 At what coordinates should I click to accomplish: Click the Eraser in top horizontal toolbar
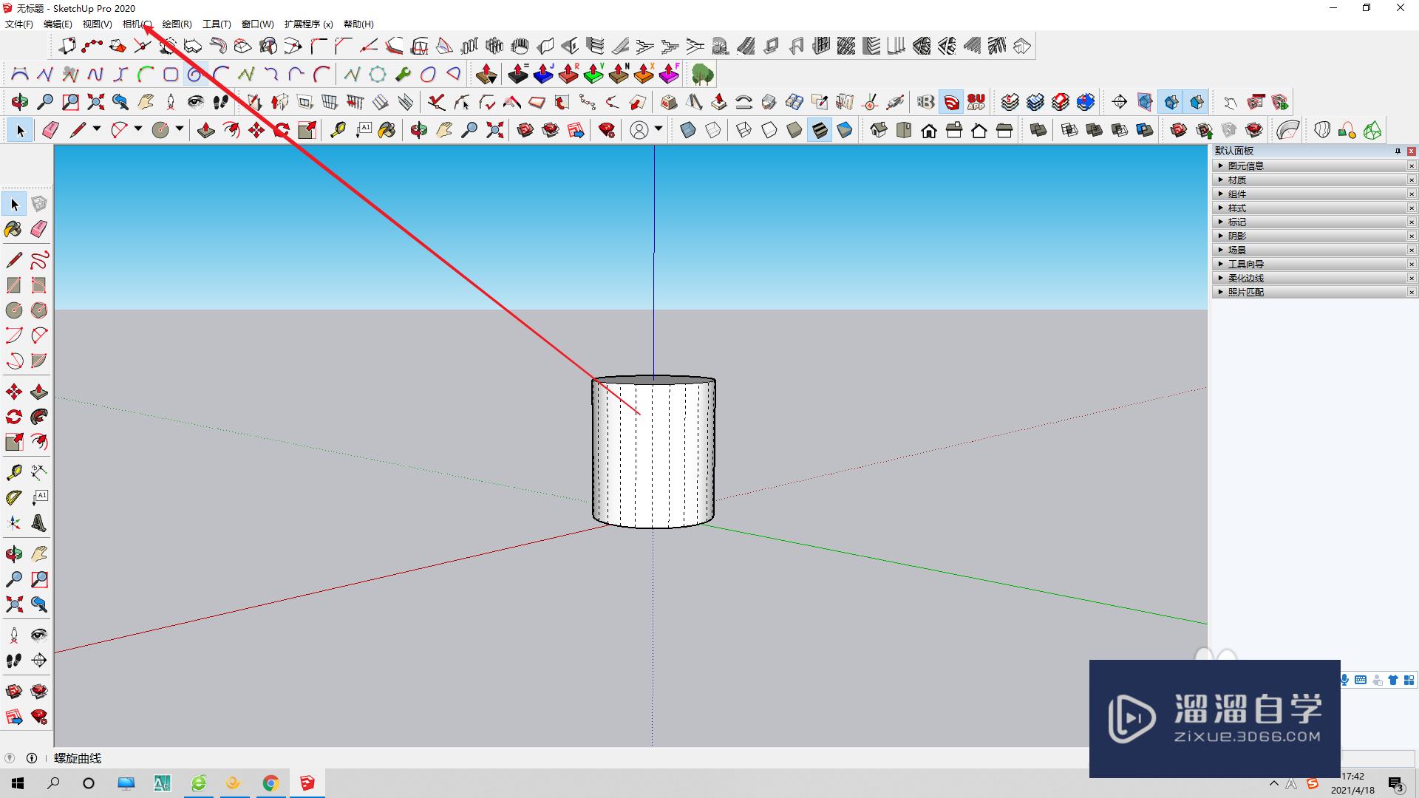pos(50,131)
